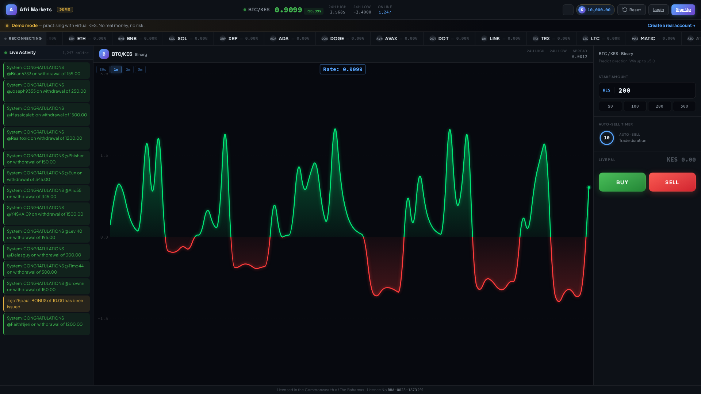
Task: Set stake to 50 preset
Action: click(x=610, y=106)
